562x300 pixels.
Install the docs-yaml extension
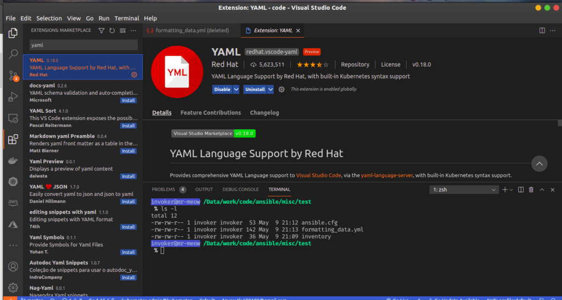coord(128,101)
